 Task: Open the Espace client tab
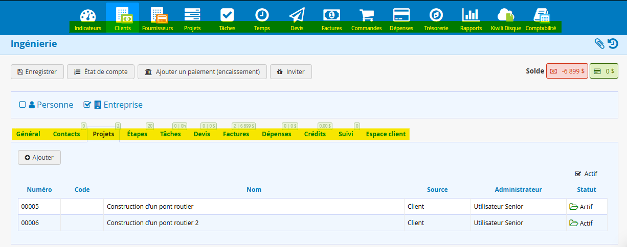[386, 134]
